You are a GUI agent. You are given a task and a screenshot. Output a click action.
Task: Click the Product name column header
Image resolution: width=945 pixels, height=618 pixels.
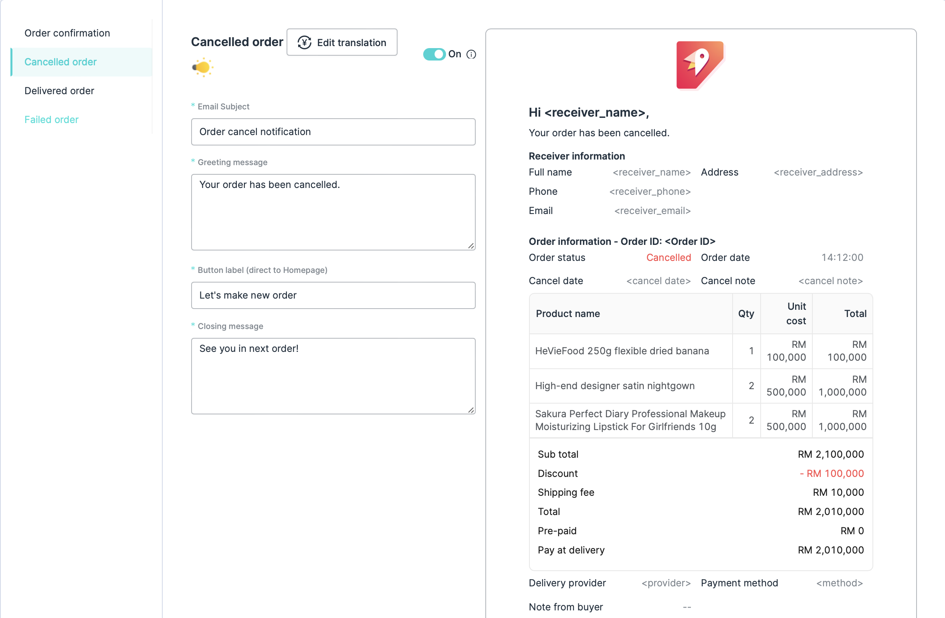click(x=568, y=313)
